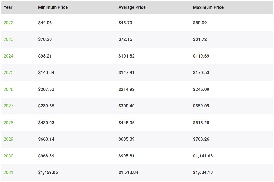
Task: Open the 2027 year link
Action: (8, 106)
